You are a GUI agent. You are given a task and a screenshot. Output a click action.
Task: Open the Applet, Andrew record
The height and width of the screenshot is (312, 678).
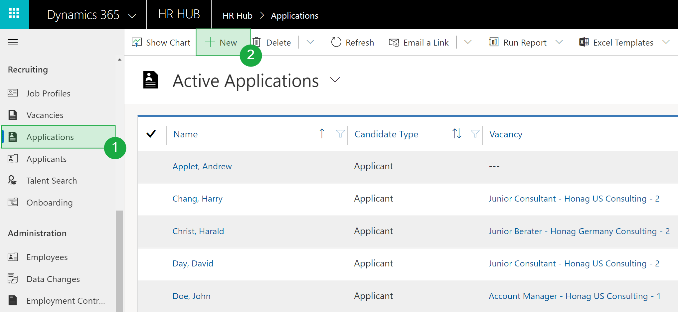202,166
